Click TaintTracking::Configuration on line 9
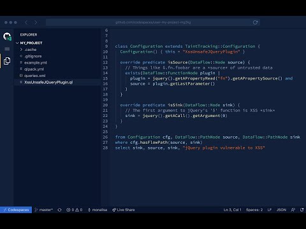This screenshot has width=306, height=229. pyautogui.click(x=220, y=46)
